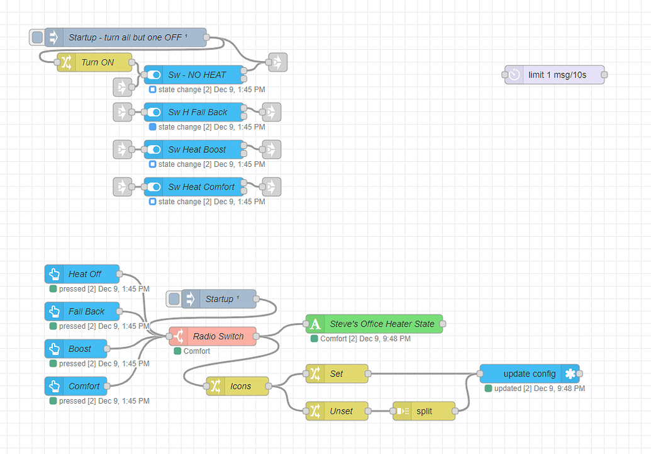Select the 'Sw - NO HEAT' node label
This screenshot has width=651, height=454.
(198, 75)
